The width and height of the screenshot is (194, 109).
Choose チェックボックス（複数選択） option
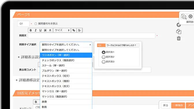pos(66,60)
